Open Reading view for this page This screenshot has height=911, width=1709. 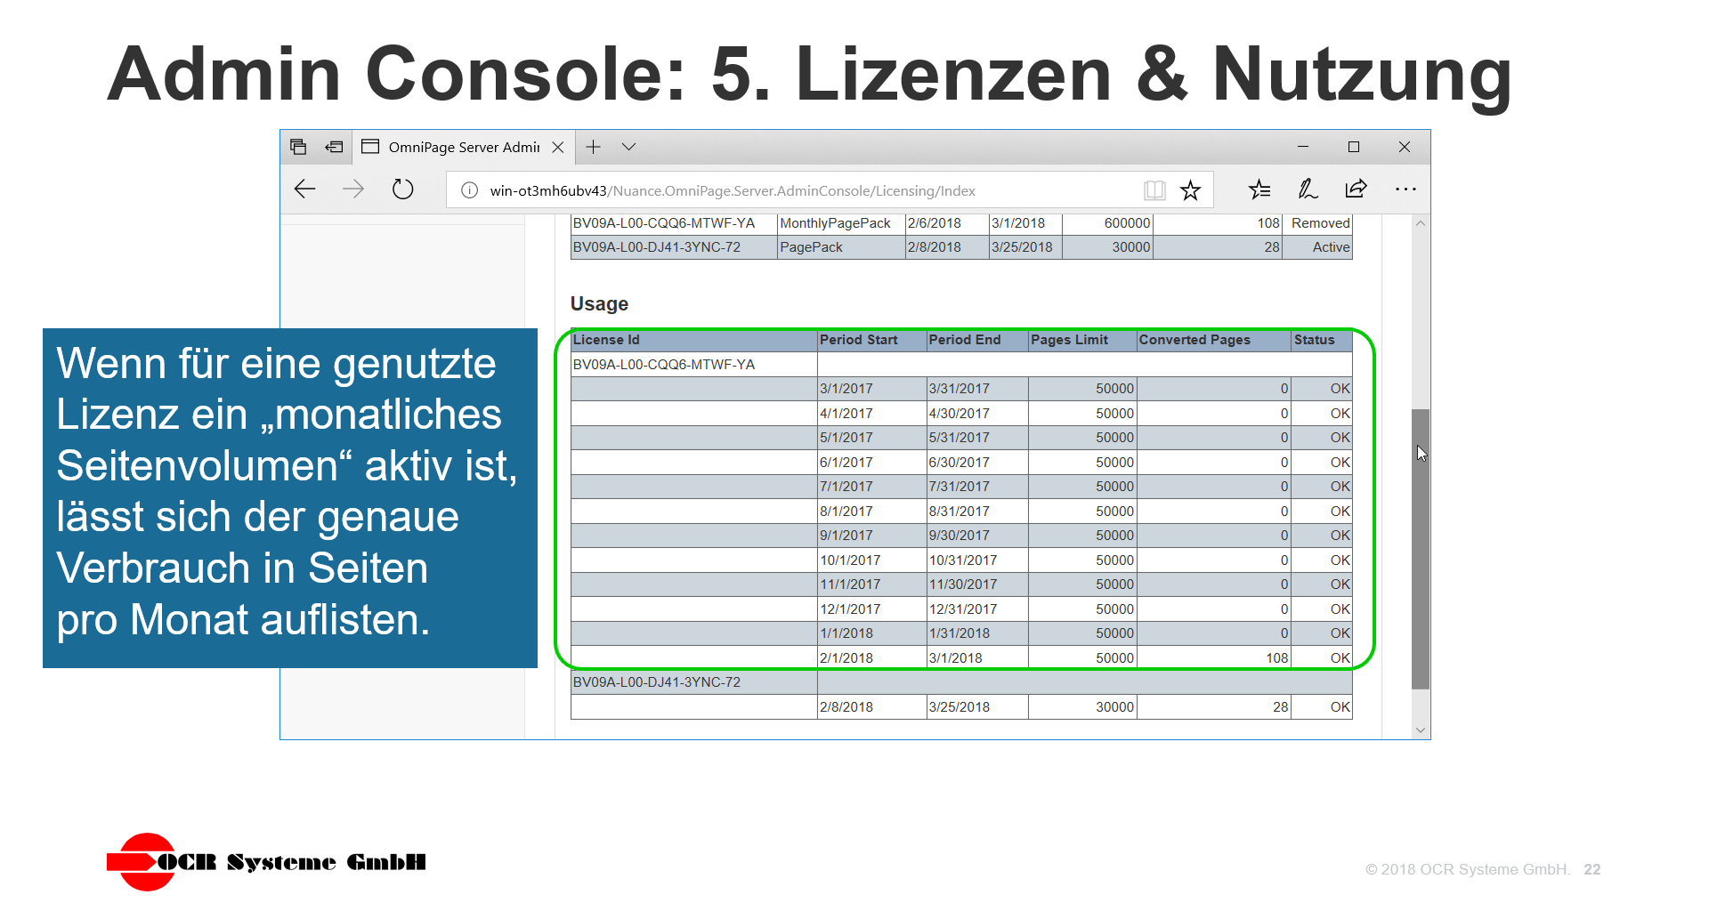click(1154, 189)
